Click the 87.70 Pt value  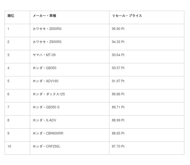tap(118, 147)
